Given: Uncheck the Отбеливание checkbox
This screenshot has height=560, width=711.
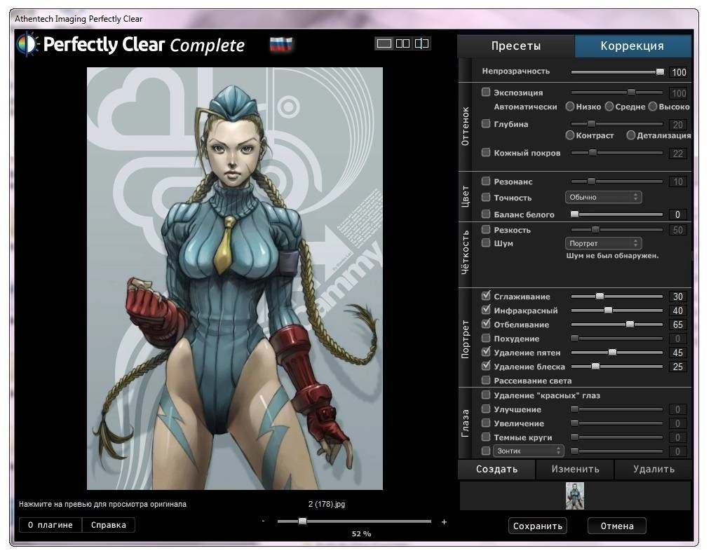Looking at the screenshot, I should [x=486, y=324].
